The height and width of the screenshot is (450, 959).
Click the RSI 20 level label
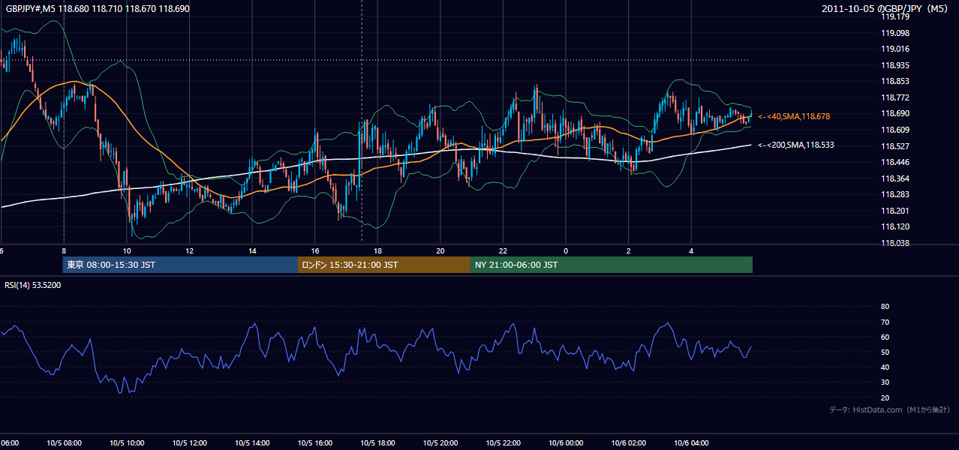pos(885,397)
